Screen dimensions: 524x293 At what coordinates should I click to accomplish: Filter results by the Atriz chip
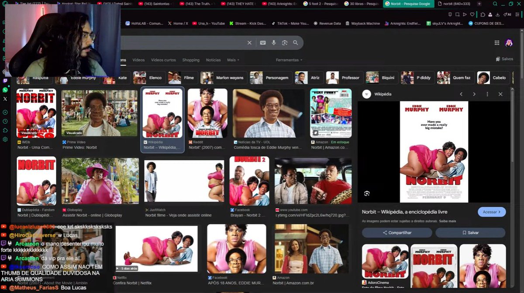click(309, 78)
